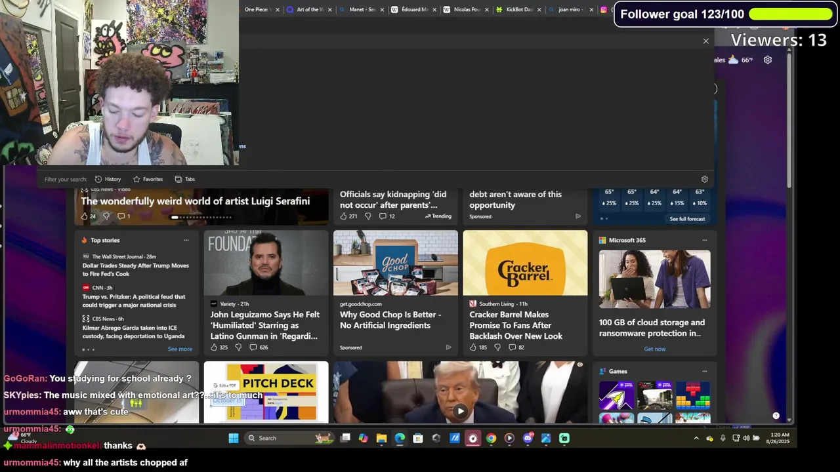Filter search by Tabs
This screenshot has height=472, width=840.
184,179
